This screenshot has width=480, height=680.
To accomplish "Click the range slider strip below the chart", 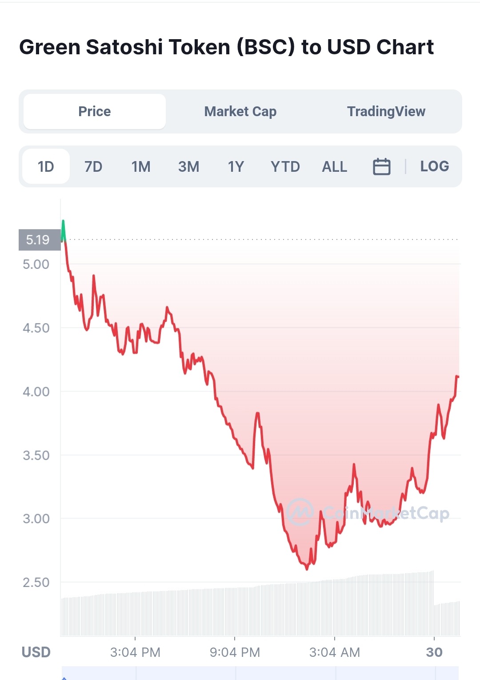I will [x=260, y=673].
